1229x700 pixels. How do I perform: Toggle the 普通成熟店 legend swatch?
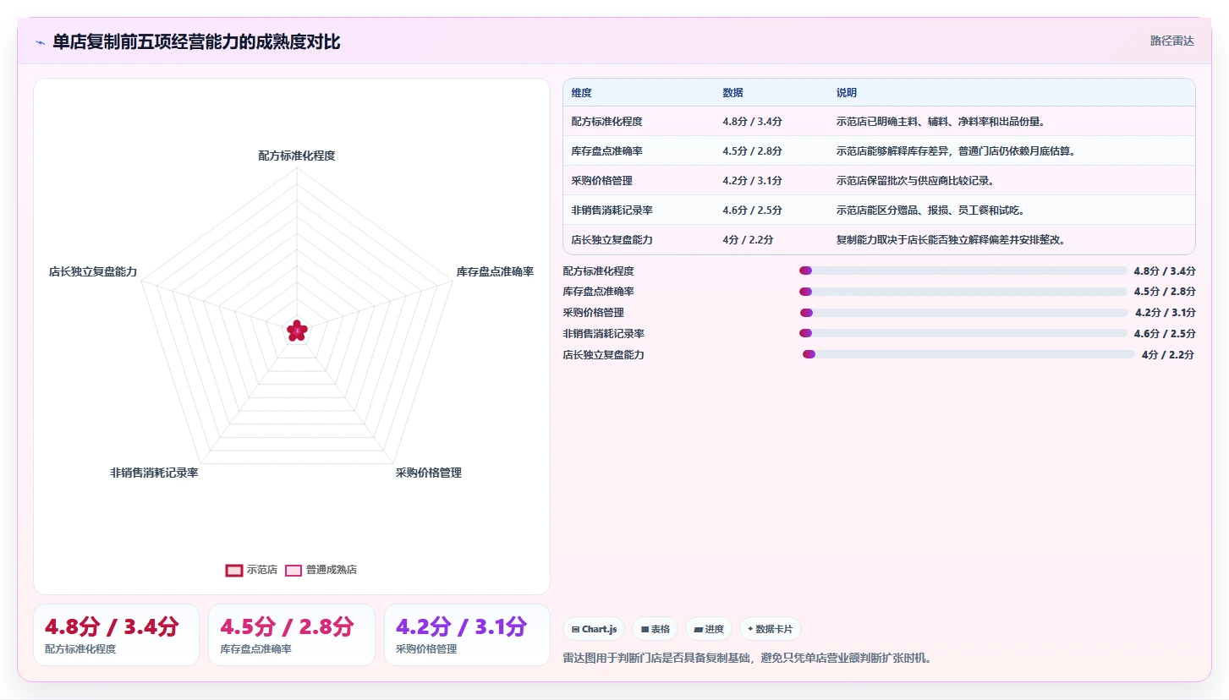(294, 570)
